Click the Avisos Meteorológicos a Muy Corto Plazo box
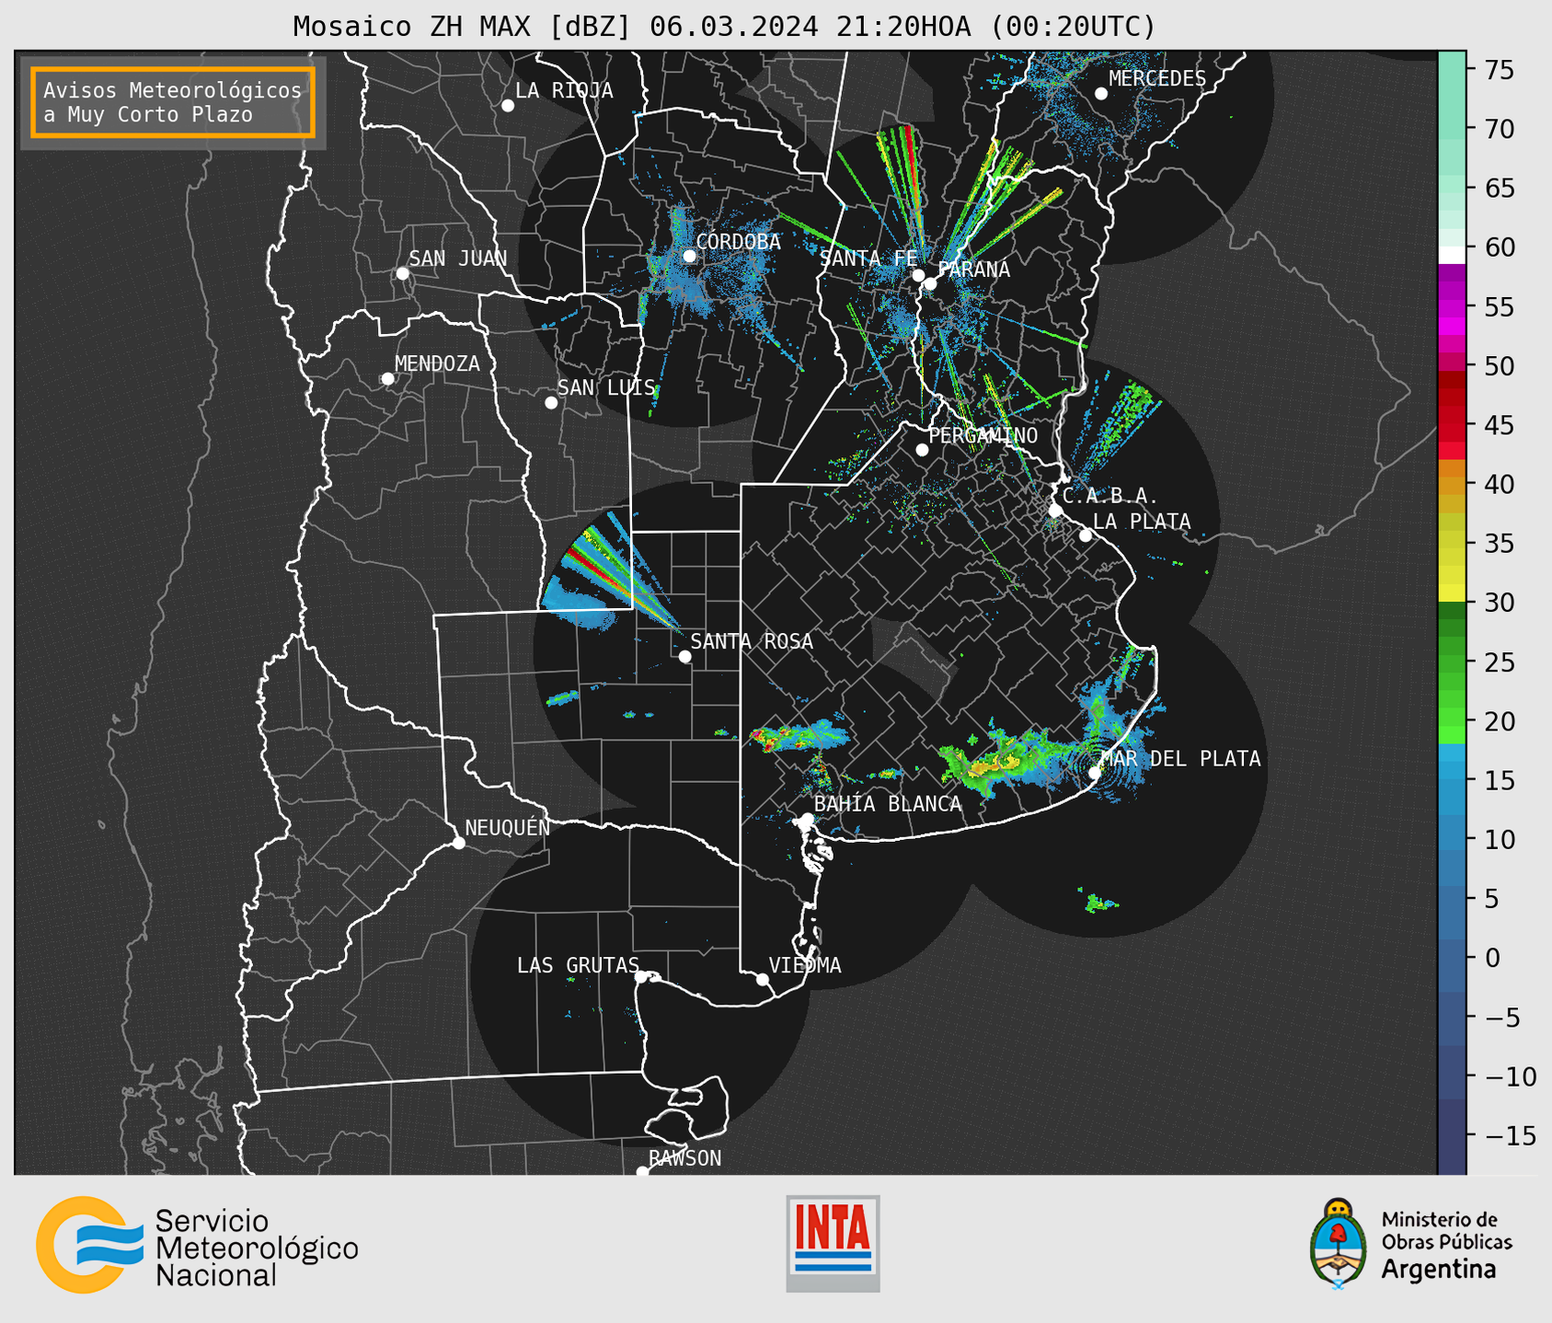The height and width of the screenshot is (1323, 1552). pyautogui.click(x=173, y=102)
